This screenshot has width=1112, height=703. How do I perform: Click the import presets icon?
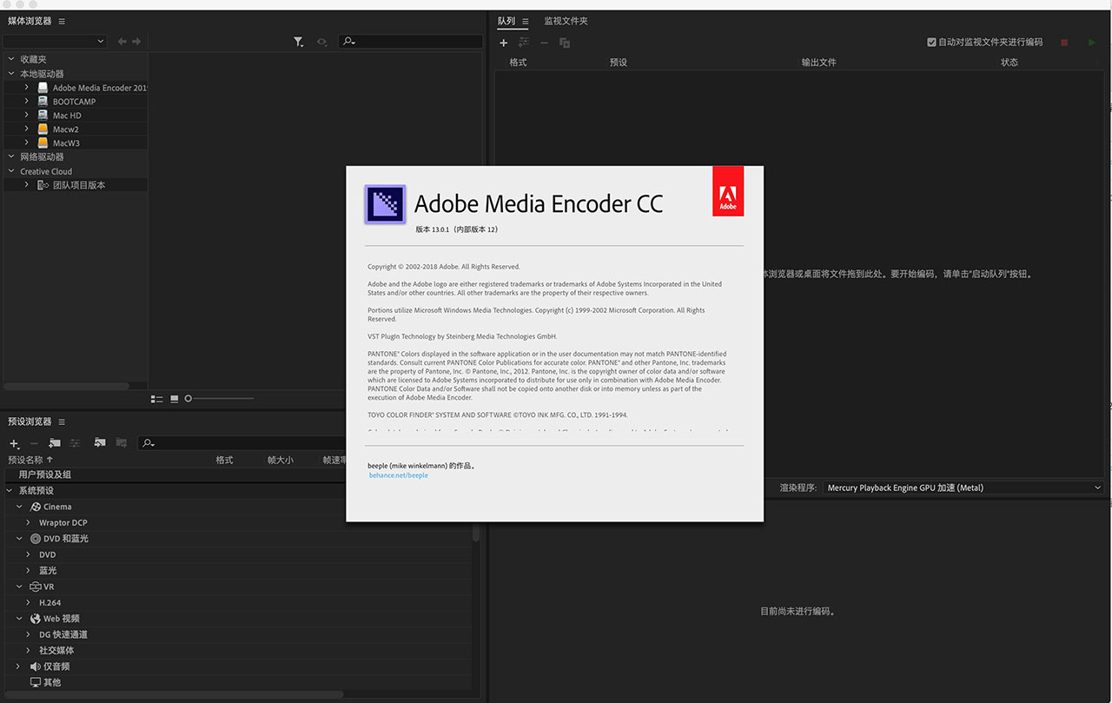pos(100,443)
